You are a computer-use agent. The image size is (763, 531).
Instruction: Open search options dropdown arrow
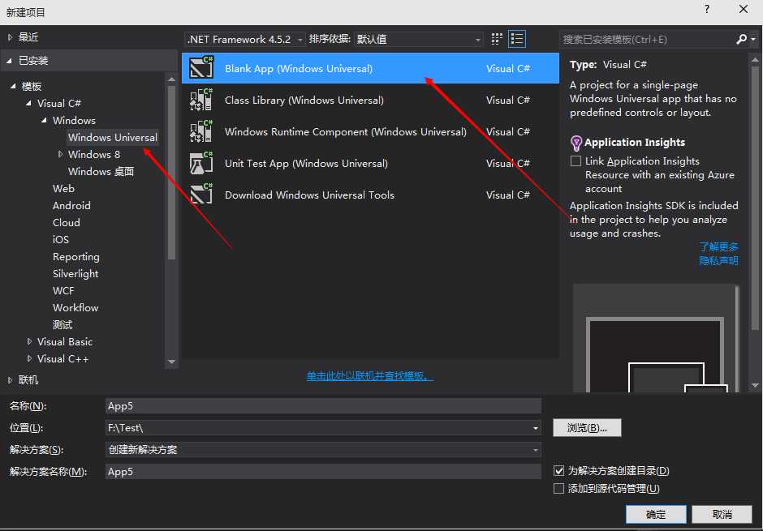753,39
